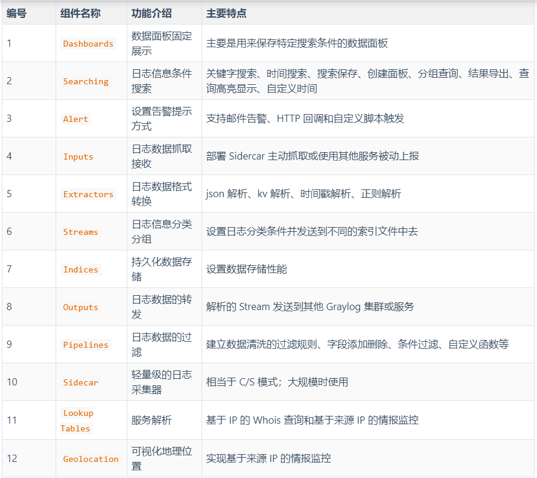537x478 pixels.
Task: Click the Lookup Tables component name
Action: coord(78,419)
